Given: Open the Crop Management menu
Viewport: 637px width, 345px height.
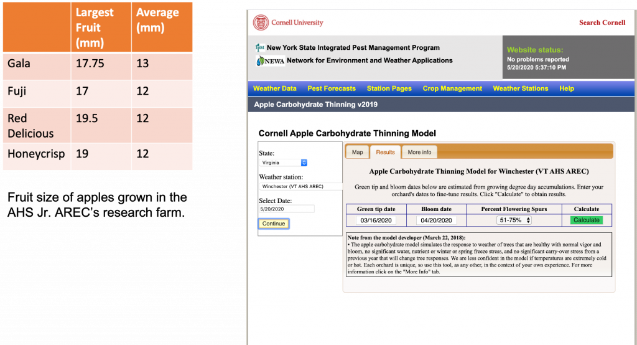Looking at the screenshot, I should (x=452, y=88).
